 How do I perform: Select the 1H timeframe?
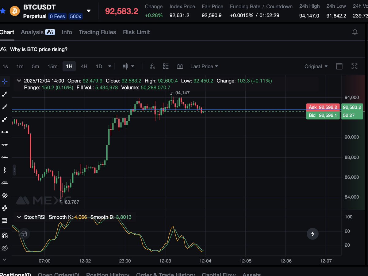[x=69, y=66]
